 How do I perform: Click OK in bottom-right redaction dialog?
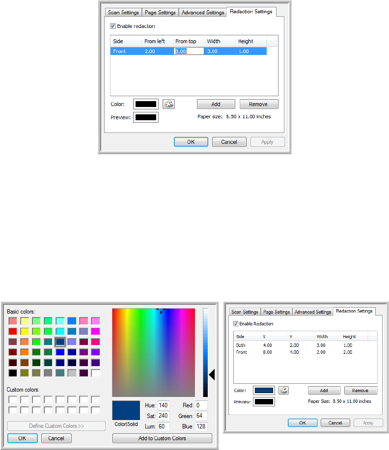pos(303,423)
